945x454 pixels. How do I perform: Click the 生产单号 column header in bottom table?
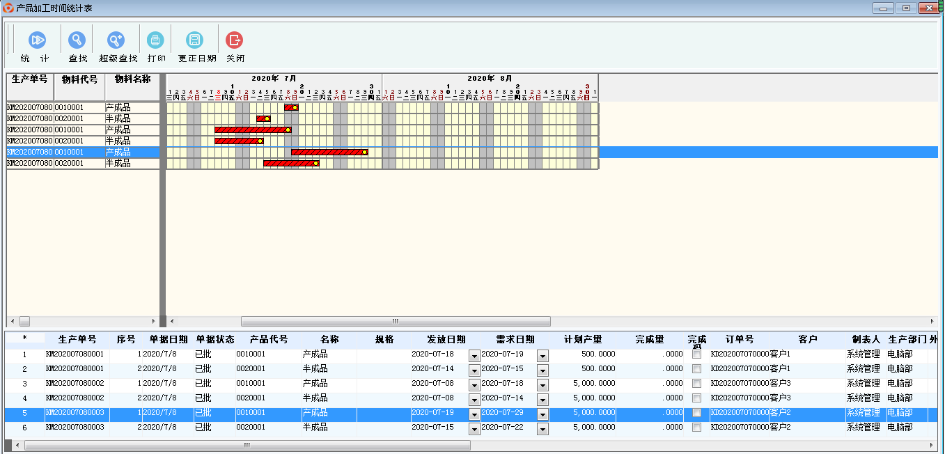[77, 340]
